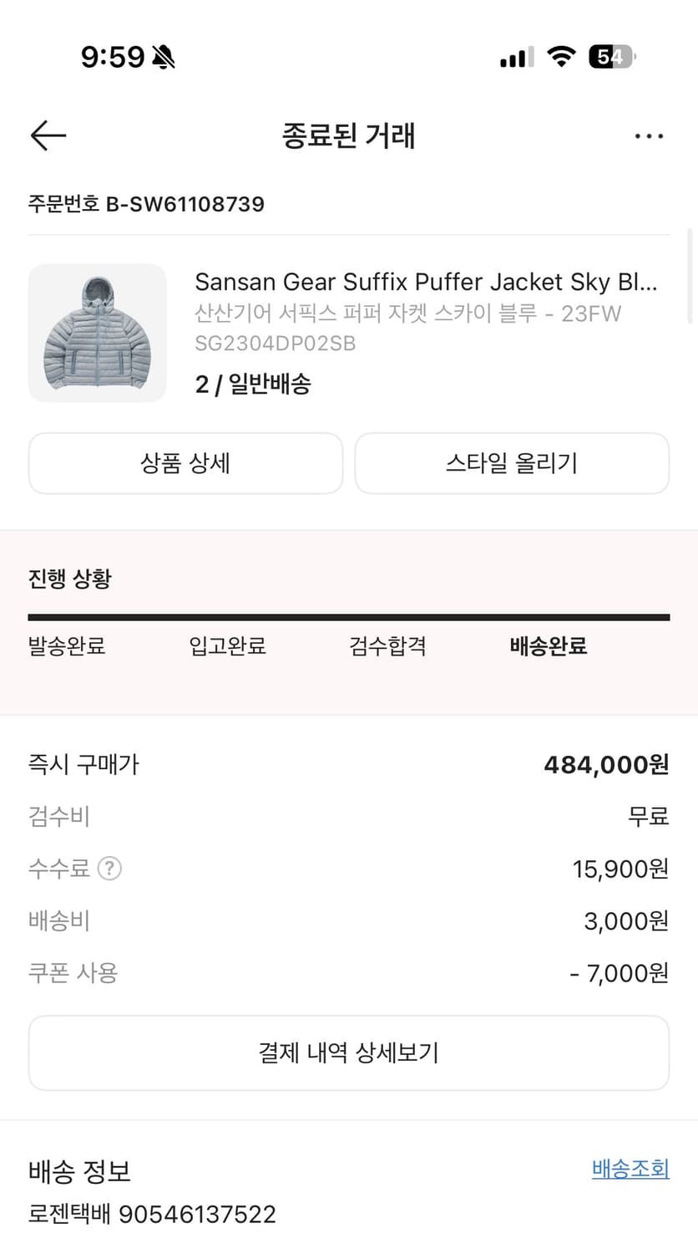Open the puffer jacket product thumbnail
This screenshot has height=1254, width=698.
pyautogui.click(x=98, y=333)
